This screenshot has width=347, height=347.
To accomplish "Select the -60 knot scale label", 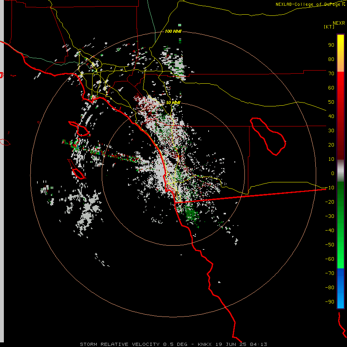I will pyautogui.click(x=330, y=259).
